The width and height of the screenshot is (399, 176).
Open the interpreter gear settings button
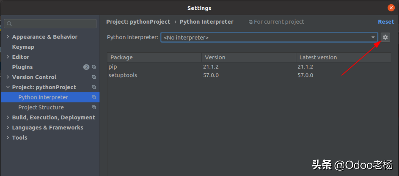tap(385, 37)
